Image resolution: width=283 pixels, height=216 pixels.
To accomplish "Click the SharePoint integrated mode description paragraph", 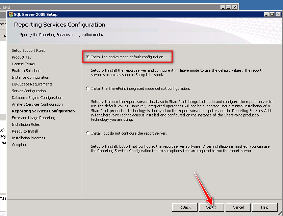I will point(182,110).
